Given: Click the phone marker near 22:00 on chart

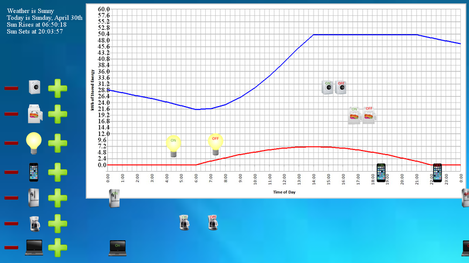Looking at the screenshot, I should coord(437,172).
